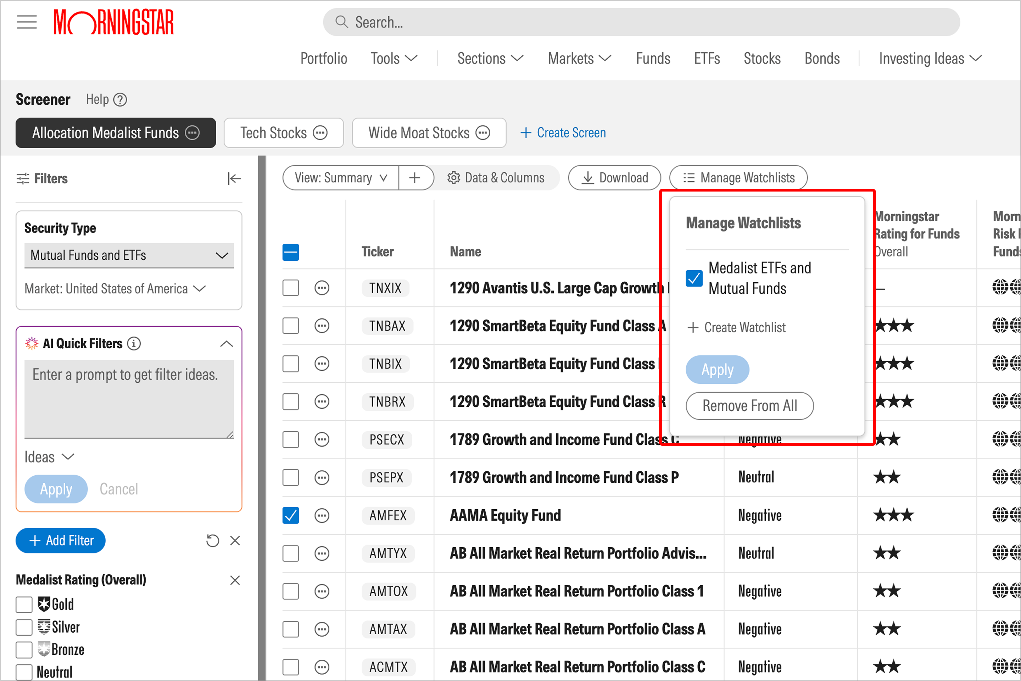Toggle the select-all header checkbox
Viewport: 1021px width, 681px height.
pos(290,252)
